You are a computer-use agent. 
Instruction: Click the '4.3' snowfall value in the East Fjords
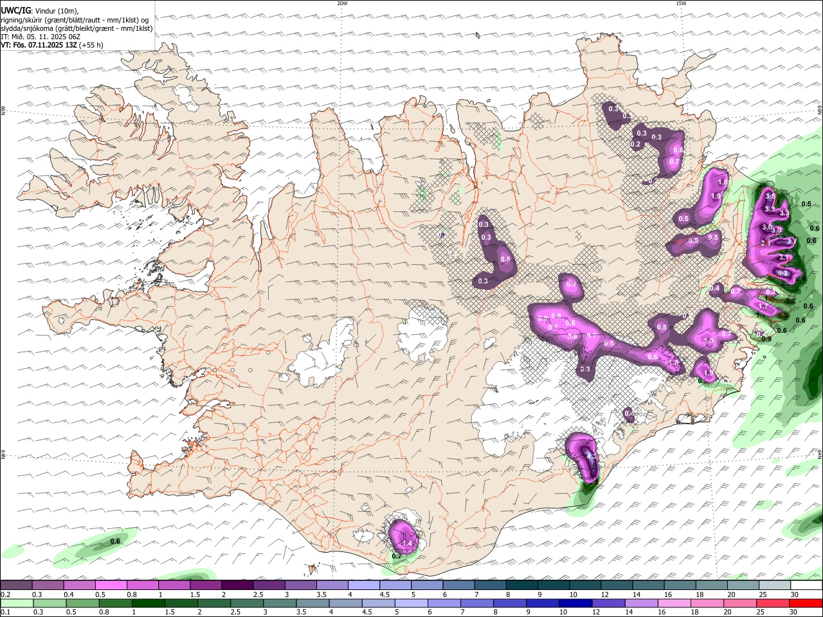[782, 273]
